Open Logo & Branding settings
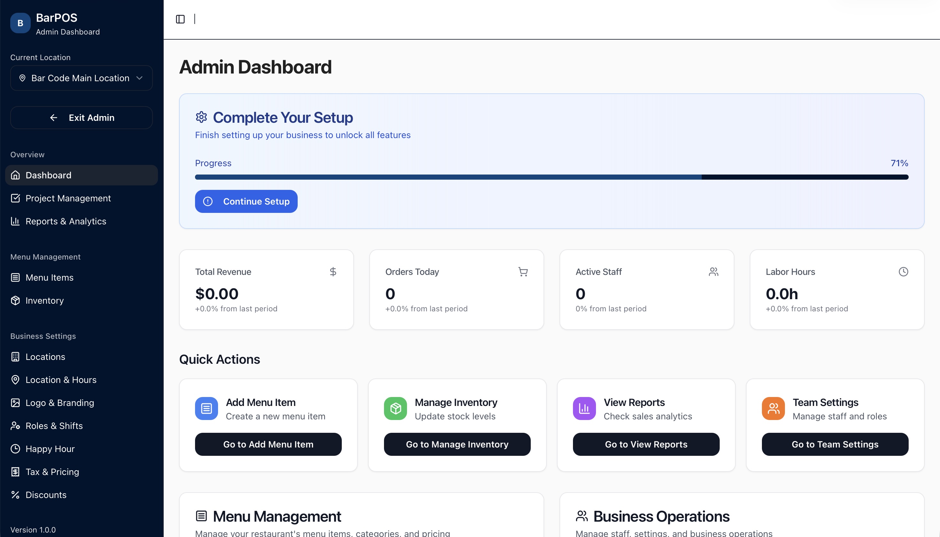Screen dimensions: 940x537 coord(82,403)
